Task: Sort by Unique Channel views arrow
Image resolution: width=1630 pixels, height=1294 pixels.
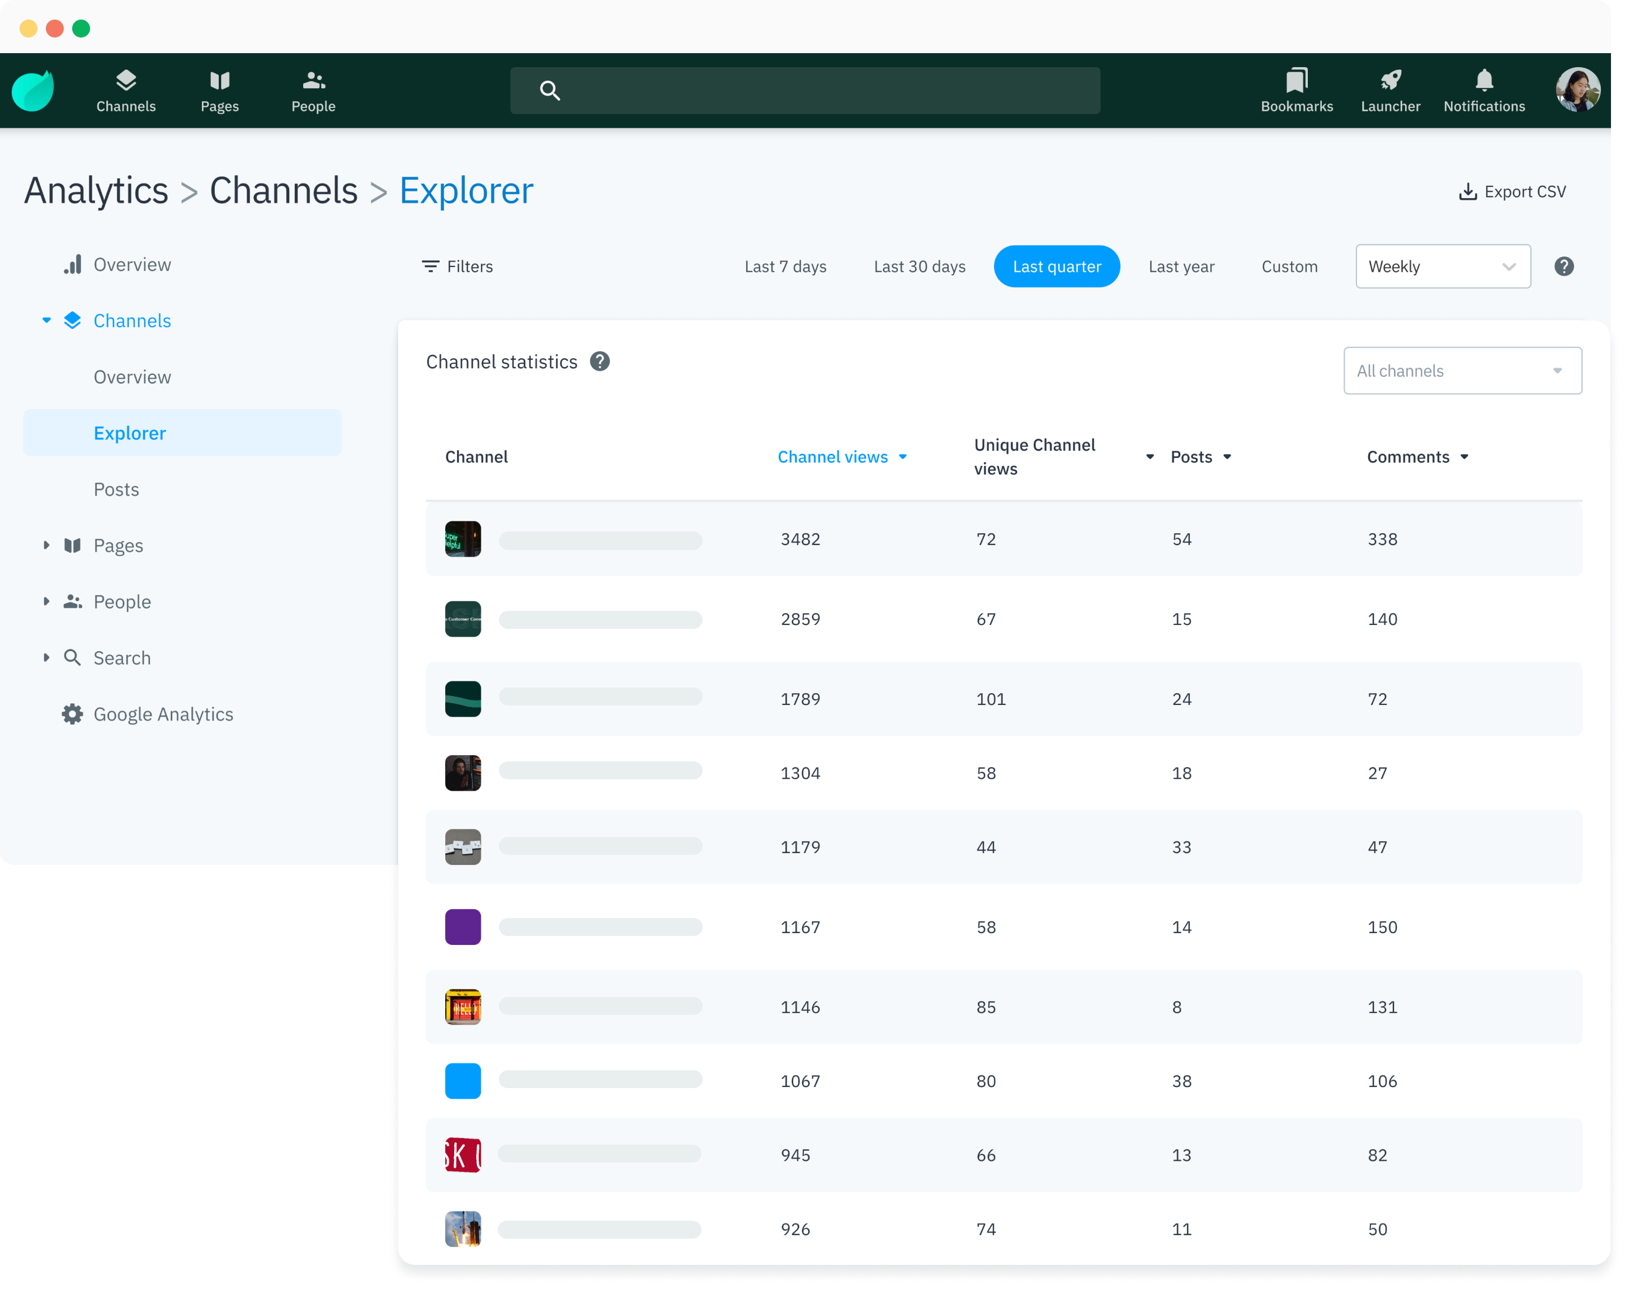Action: (1149, 457)
